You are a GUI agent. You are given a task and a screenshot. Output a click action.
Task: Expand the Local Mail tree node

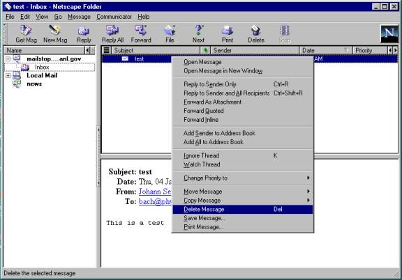[8, 75]
